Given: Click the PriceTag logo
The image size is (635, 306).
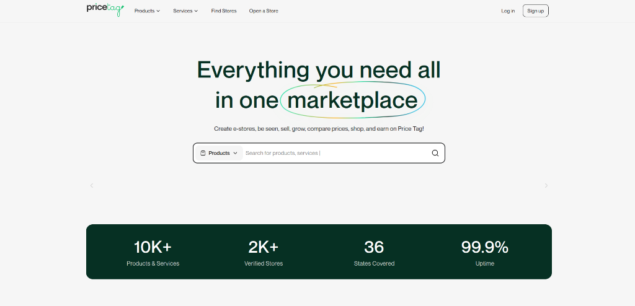Looking at the screenshot, I should pyautogui.click(x=105, y=10).
